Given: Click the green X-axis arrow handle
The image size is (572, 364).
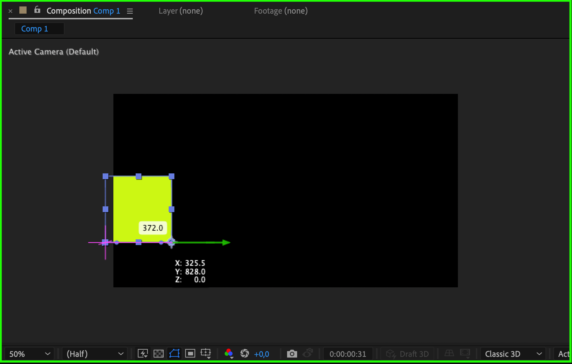Looking at the screenshot, I should [226, 243].
